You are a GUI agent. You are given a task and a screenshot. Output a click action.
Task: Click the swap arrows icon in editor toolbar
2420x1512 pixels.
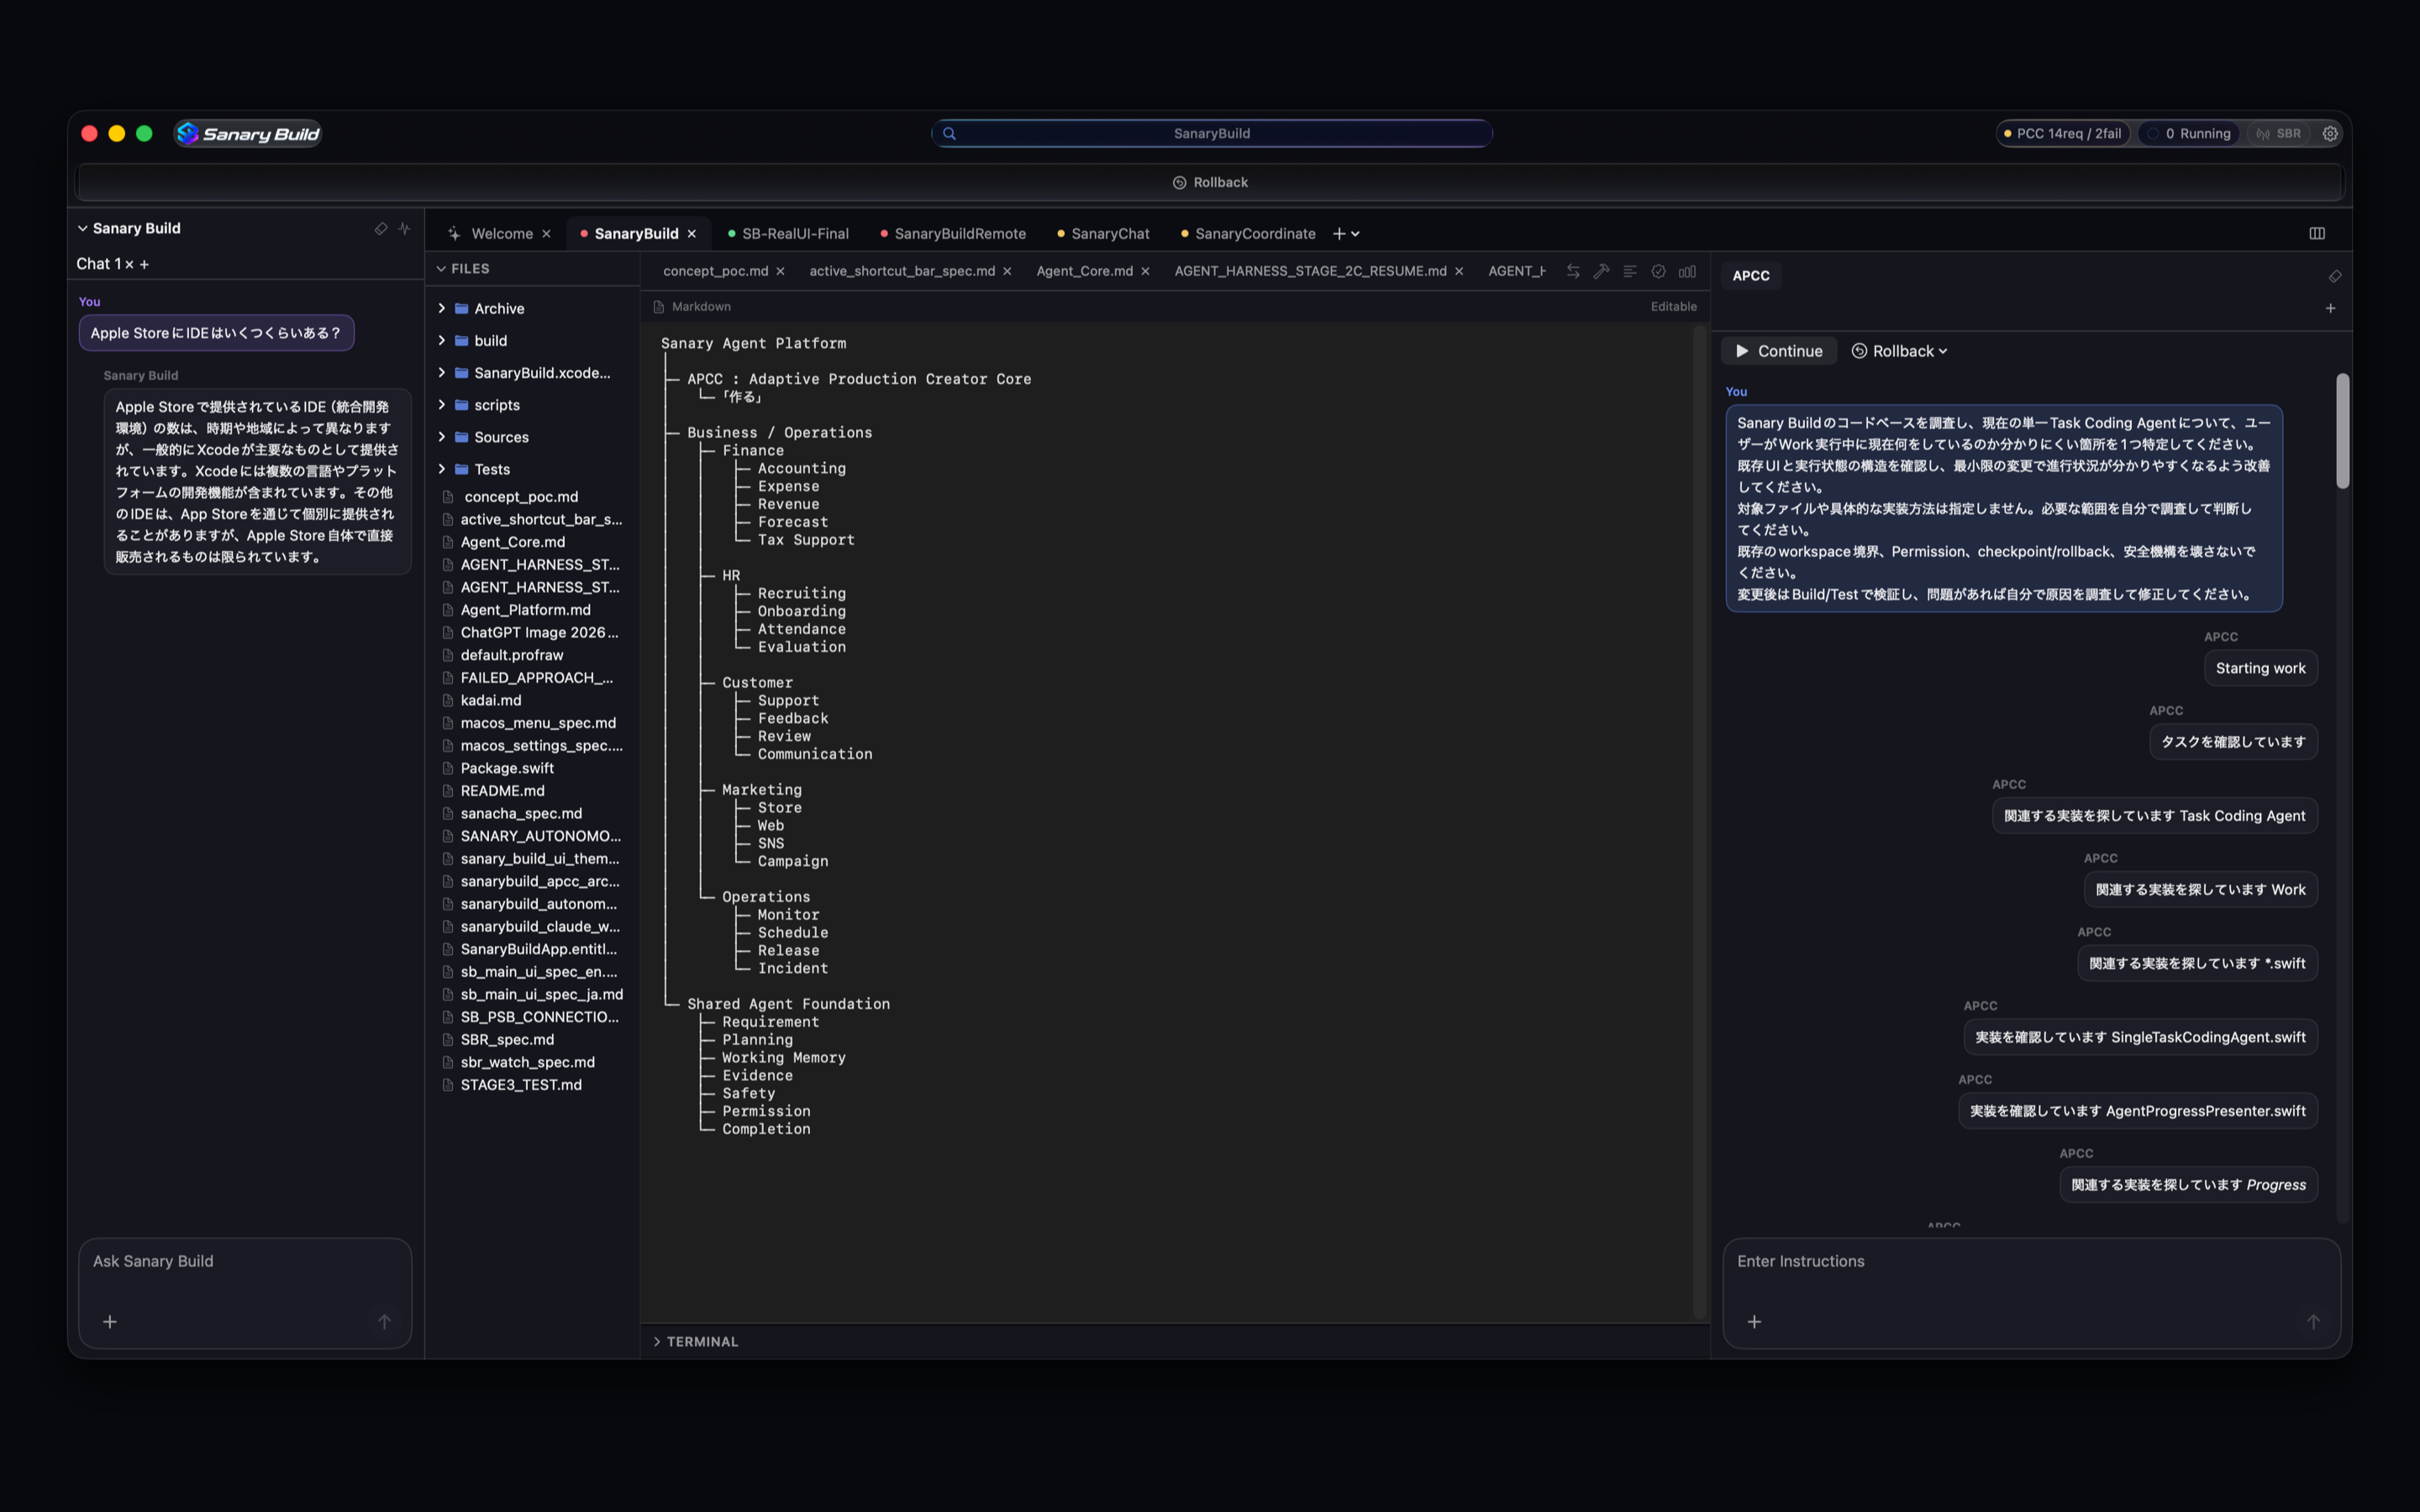(x=1573, y=271)
